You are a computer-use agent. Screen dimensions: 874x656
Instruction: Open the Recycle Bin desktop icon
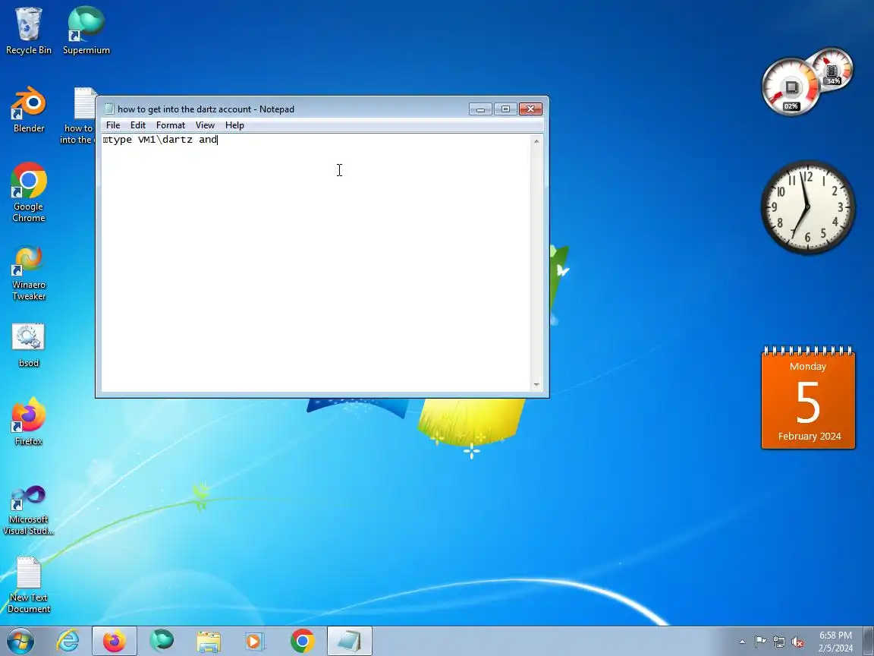click(28, 30)
